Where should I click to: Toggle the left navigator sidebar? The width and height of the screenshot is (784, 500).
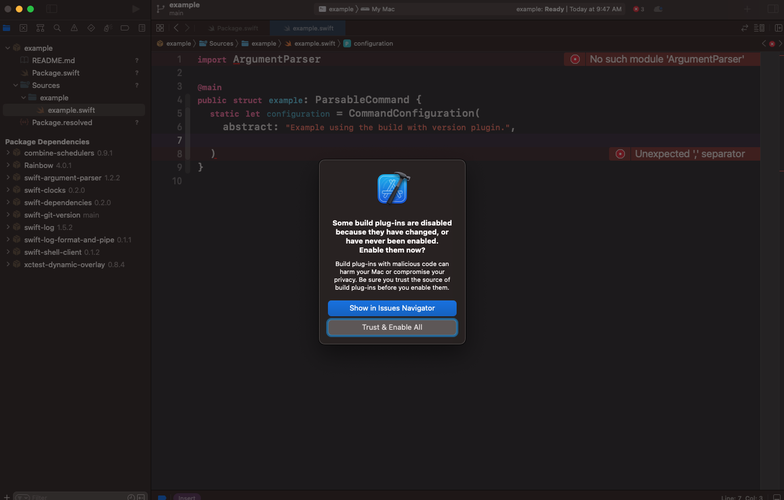[x=51, y=9]
